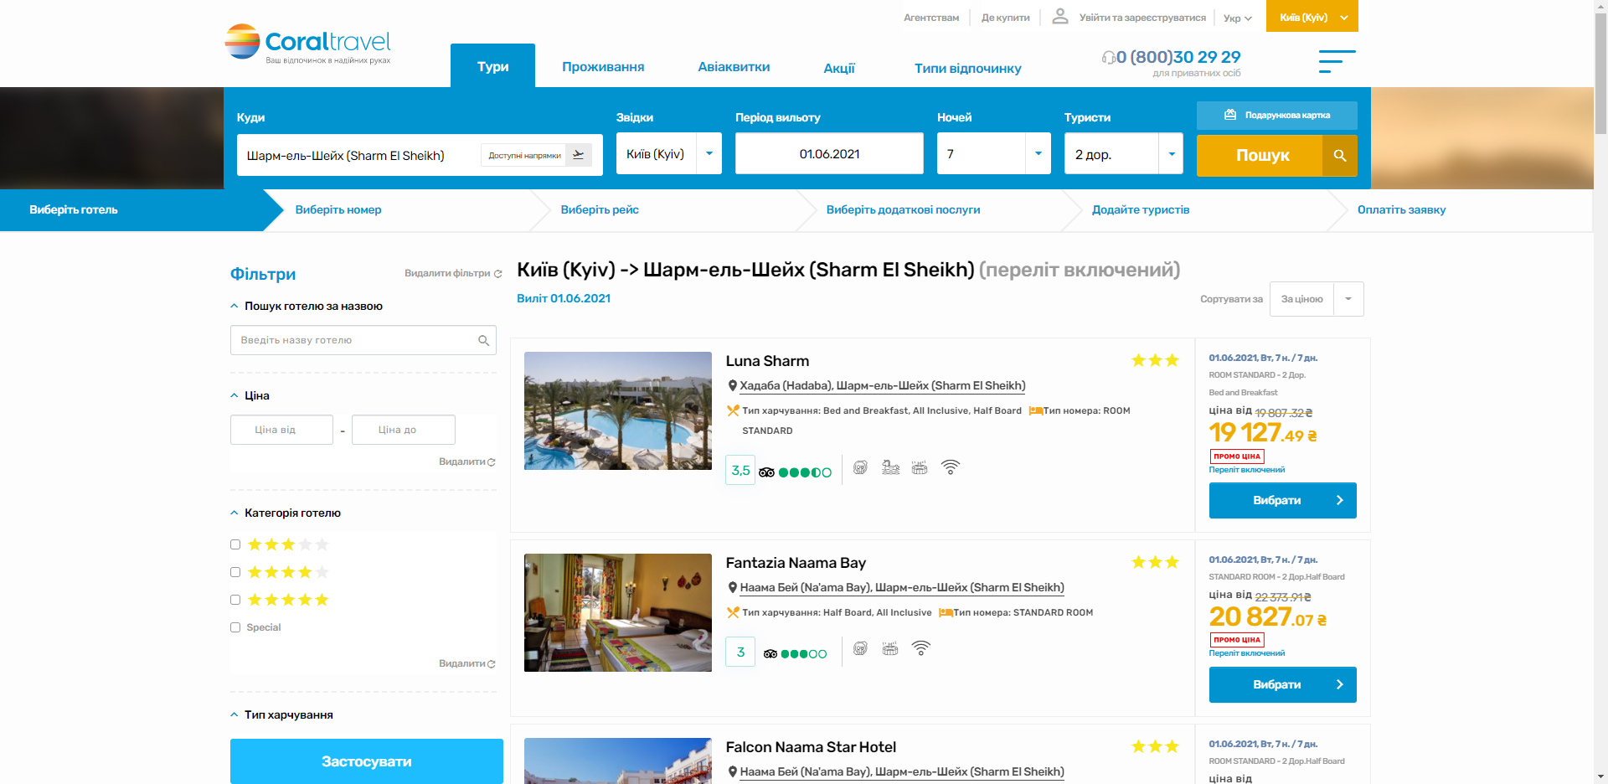Click Fantazia Naama Bay fork icon
This screenshot has width=1608, height=784.
point(733,612)
